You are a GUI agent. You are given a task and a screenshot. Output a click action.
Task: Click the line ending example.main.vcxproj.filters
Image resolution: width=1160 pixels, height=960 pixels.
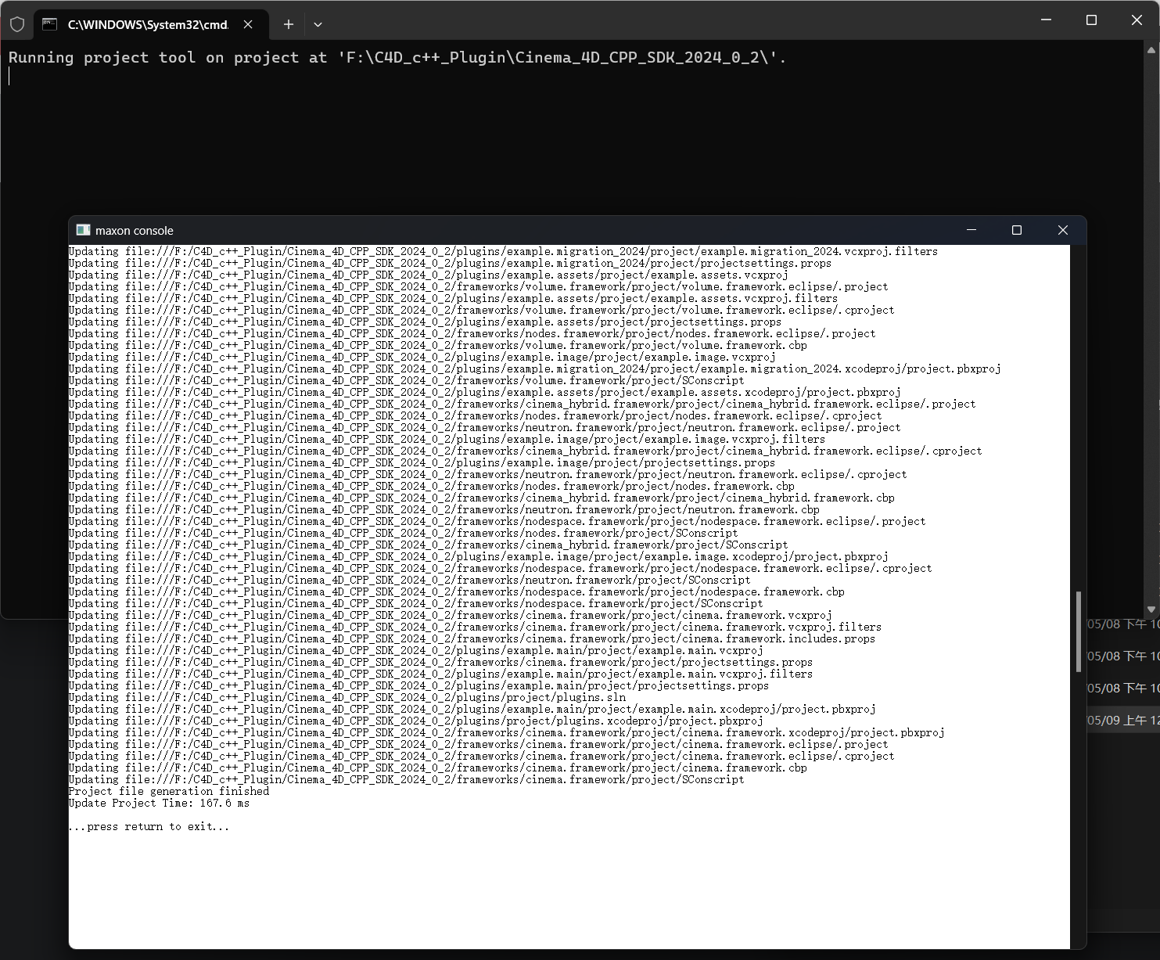441,674
